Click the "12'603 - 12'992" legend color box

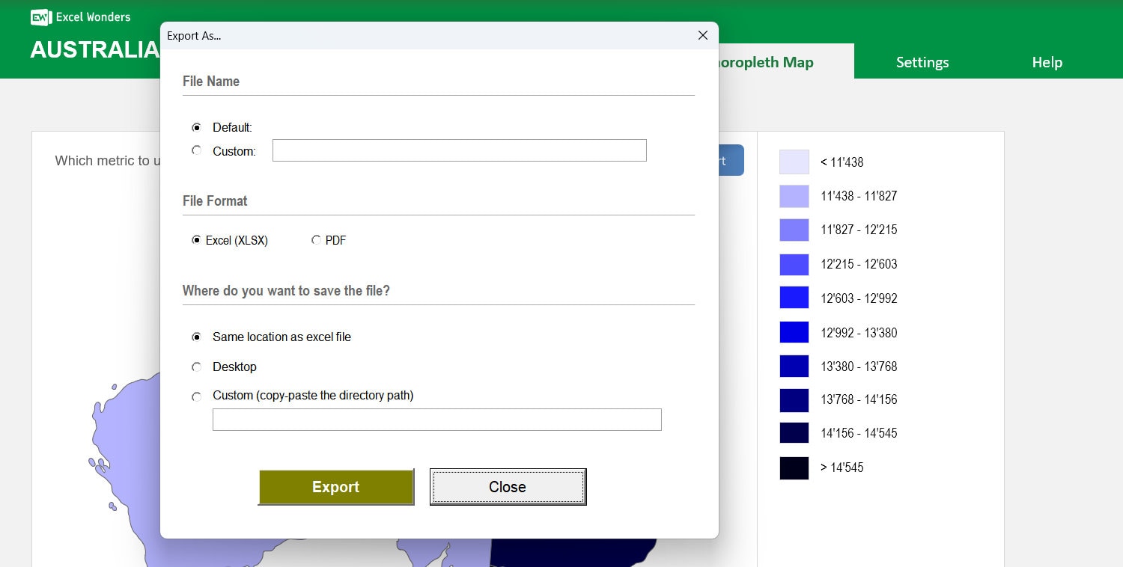794,298
